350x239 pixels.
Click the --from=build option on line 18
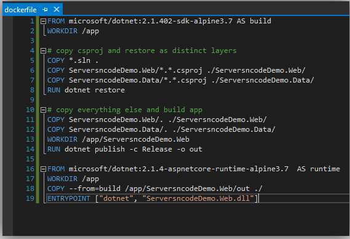95,188
